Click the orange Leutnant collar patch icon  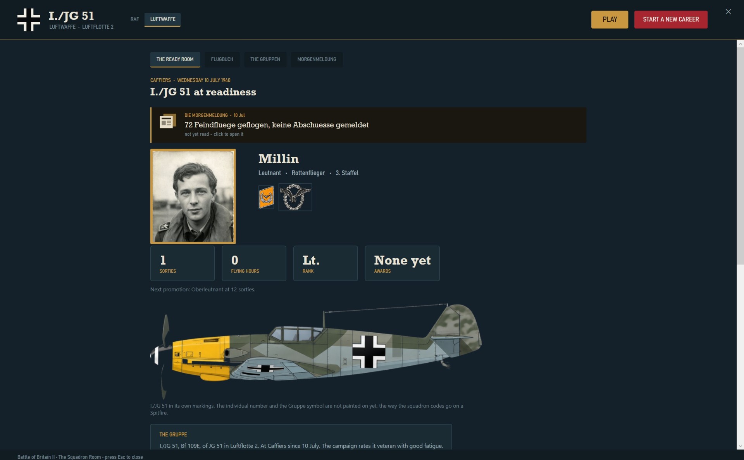coord(266,197)
